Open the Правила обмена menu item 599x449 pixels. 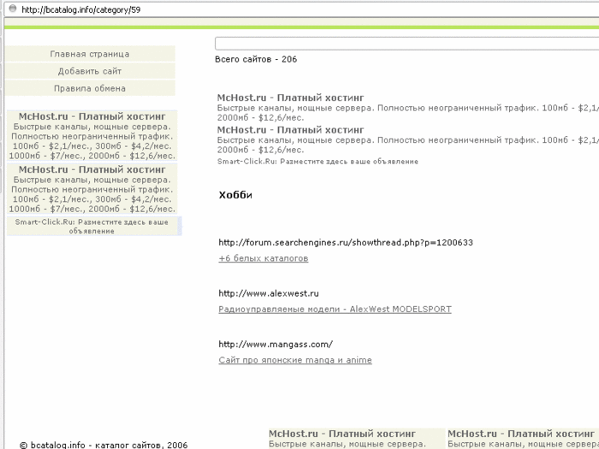90,88
